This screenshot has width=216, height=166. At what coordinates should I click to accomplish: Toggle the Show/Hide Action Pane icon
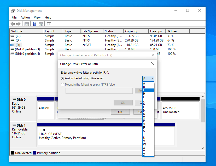pyautogui.click(x=41, y=24)
